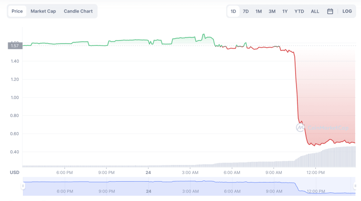Show the Candle Chart view

point(78,11)
